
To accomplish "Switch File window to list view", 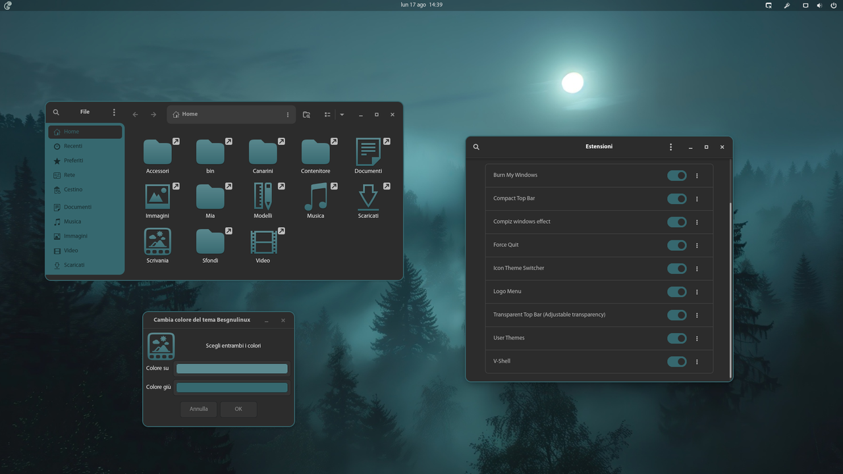I will pos(327,115).
